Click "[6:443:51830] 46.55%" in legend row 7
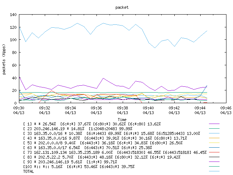This screenshot has height=175, width=233. [x=139, y=152]
